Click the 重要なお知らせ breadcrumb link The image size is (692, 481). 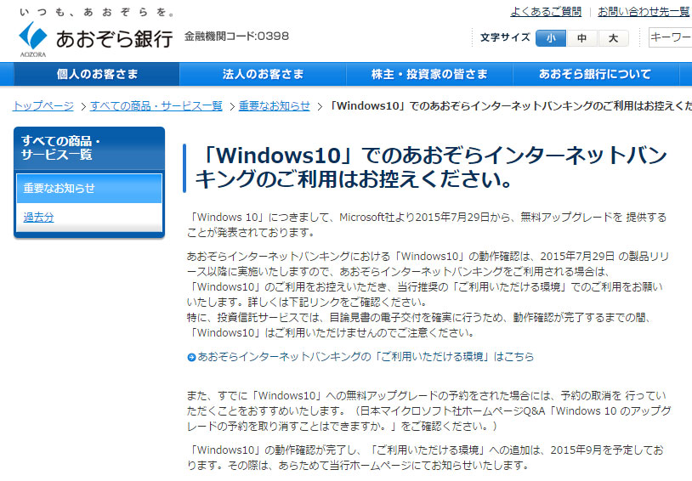pyautogui.click(x=274, y=106)
